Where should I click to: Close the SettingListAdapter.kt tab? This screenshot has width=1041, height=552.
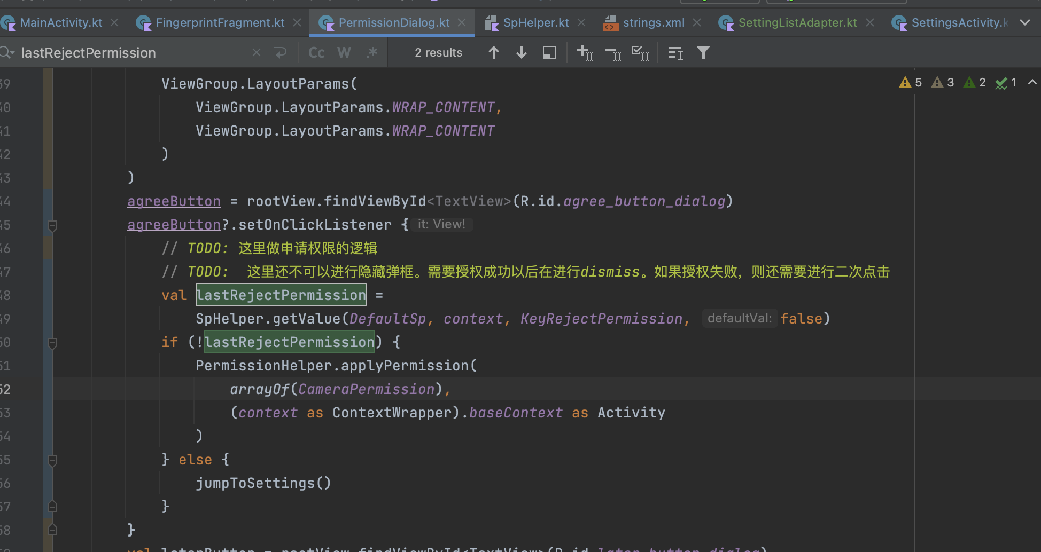870,22
